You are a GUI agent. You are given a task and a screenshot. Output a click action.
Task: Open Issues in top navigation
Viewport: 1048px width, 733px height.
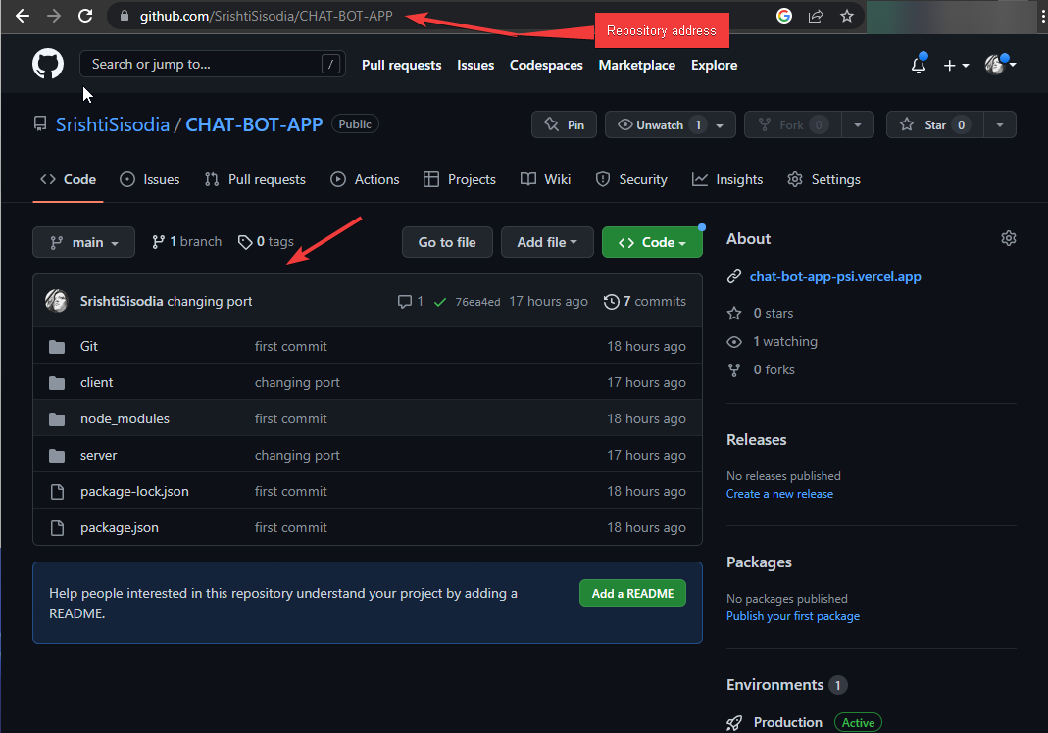(x=475, y=65)
